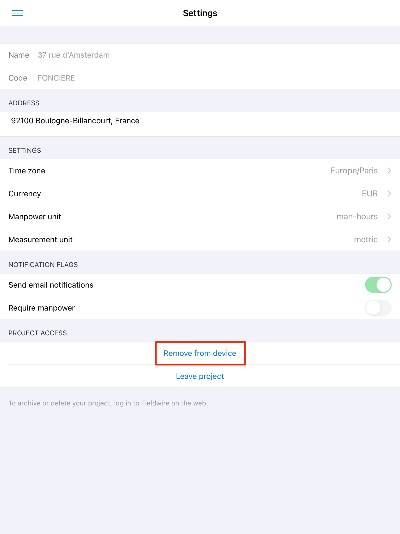400x534 pixels.
Task: Tap Remove from device
Action: pyautogui.click(x=200, y=353)
